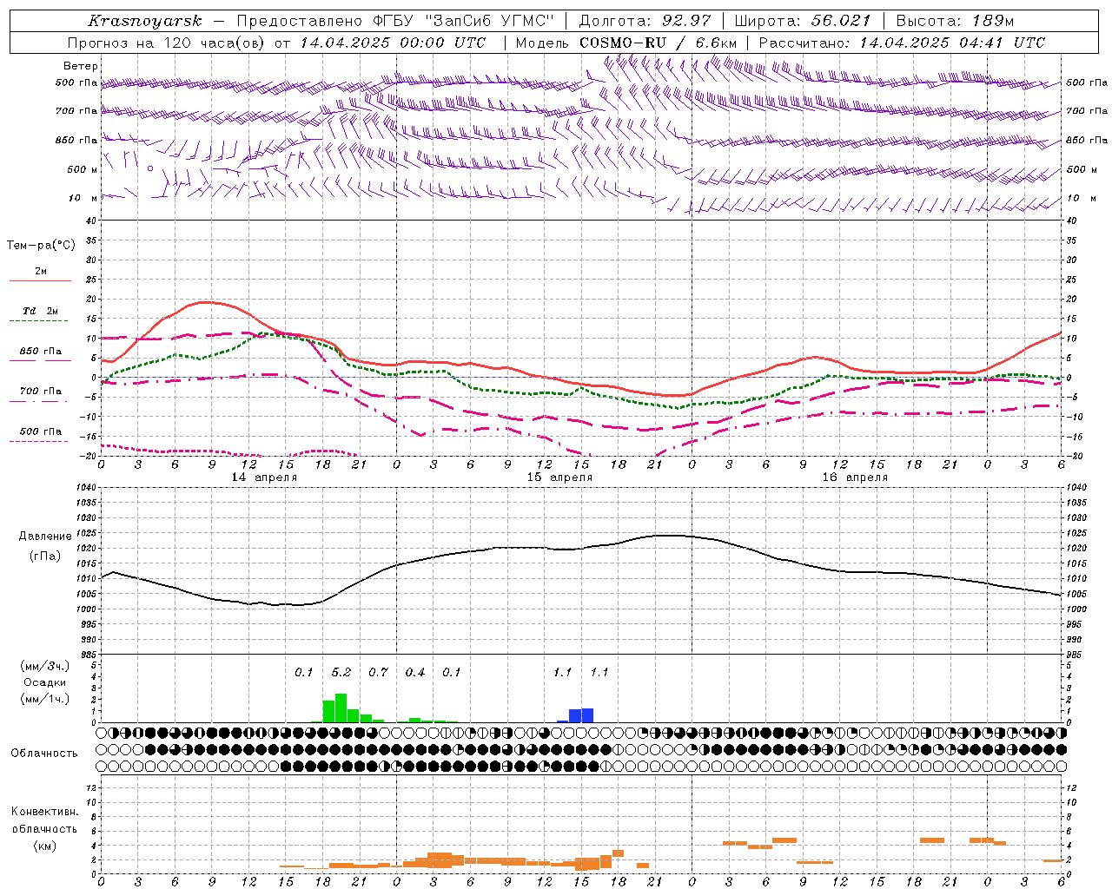The image size is (1112, 889).
Task: Click the '0.7' precipitation amount value
Action: 378,672
